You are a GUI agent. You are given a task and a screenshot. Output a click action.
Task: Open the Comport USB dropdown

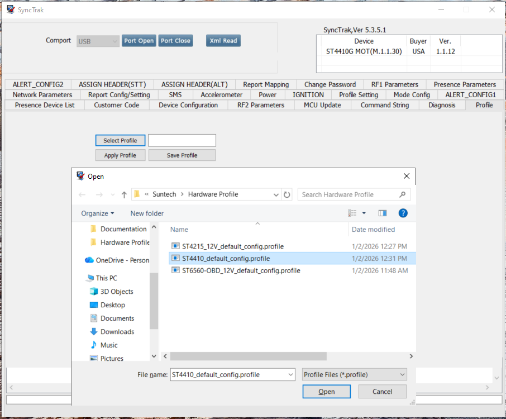[98, 41]
